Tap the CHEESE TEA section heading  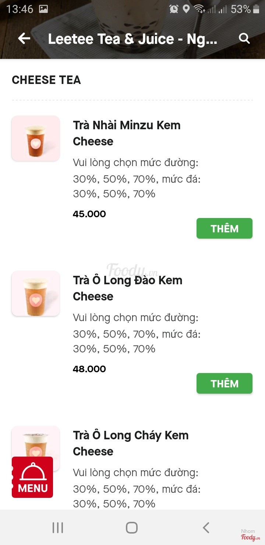coord(46,80)
